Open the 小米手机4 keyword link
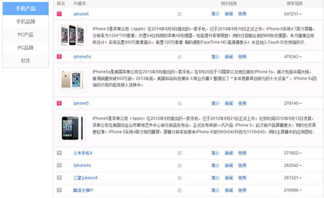 pyautogui.click(x=83, y=153)
